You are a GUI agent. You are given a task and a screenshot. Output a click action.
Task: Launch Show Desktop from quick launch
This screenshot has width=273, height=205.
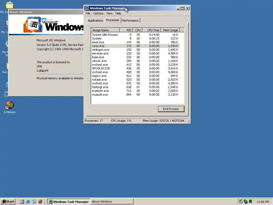[22, 202]
